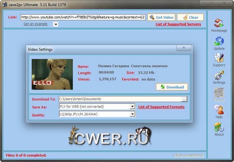Image resolution: width=234 pixels, height=162 pixels.
Task: Open the Homepage icon in sidebar
Action: point(219,24)
